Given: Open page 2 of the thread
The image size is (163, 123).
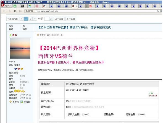Looking at the screenshot, I should coord(30,19).
